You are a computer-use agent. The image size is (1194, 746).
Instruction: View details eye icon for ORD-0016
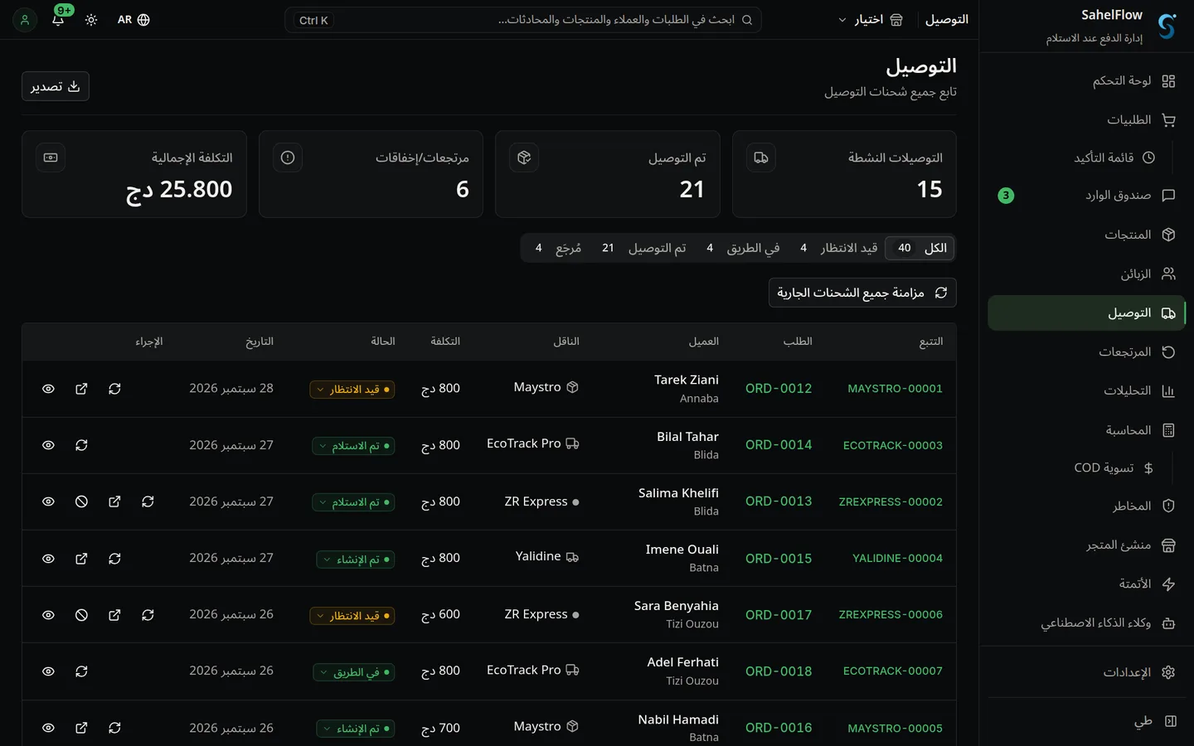48,728
